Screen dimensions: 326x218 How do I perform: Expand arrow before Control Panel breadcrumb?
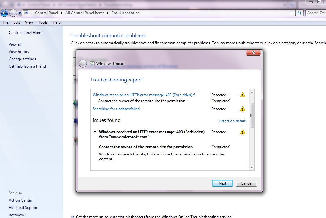(x=31, y=13)
